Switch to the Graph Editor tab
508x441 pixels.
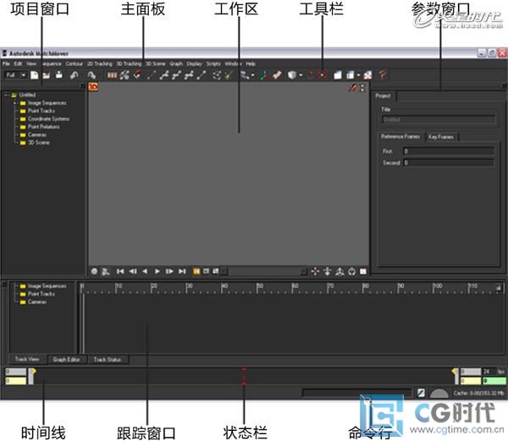tap(66, 360)
